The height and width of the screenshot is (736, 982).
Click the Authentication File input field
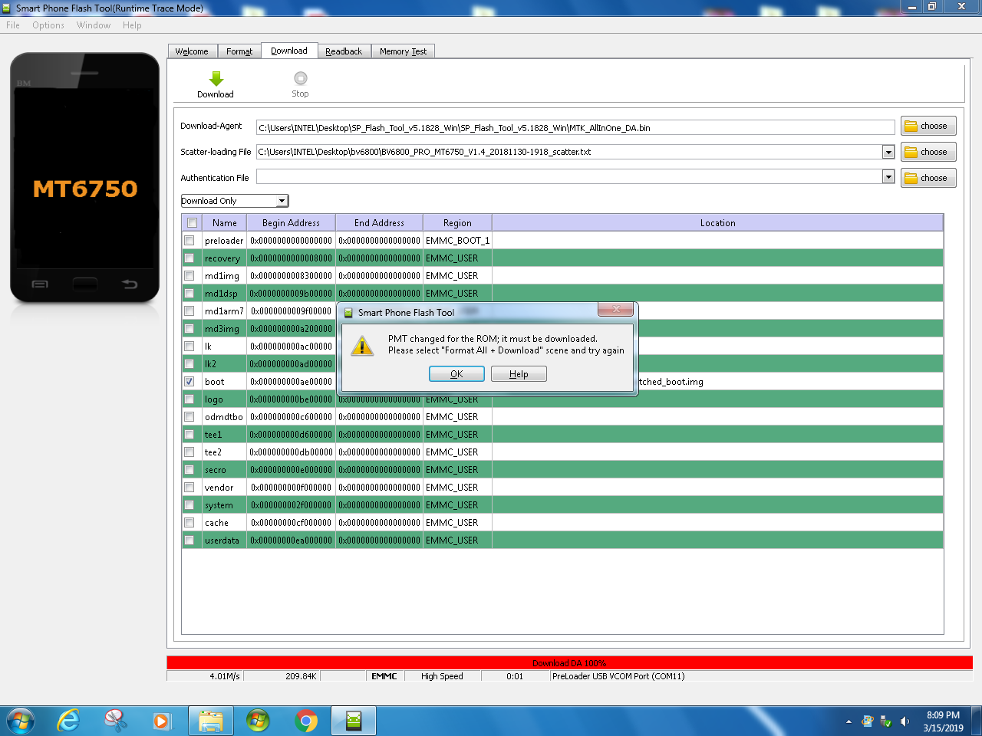click(x=569, y=177)
